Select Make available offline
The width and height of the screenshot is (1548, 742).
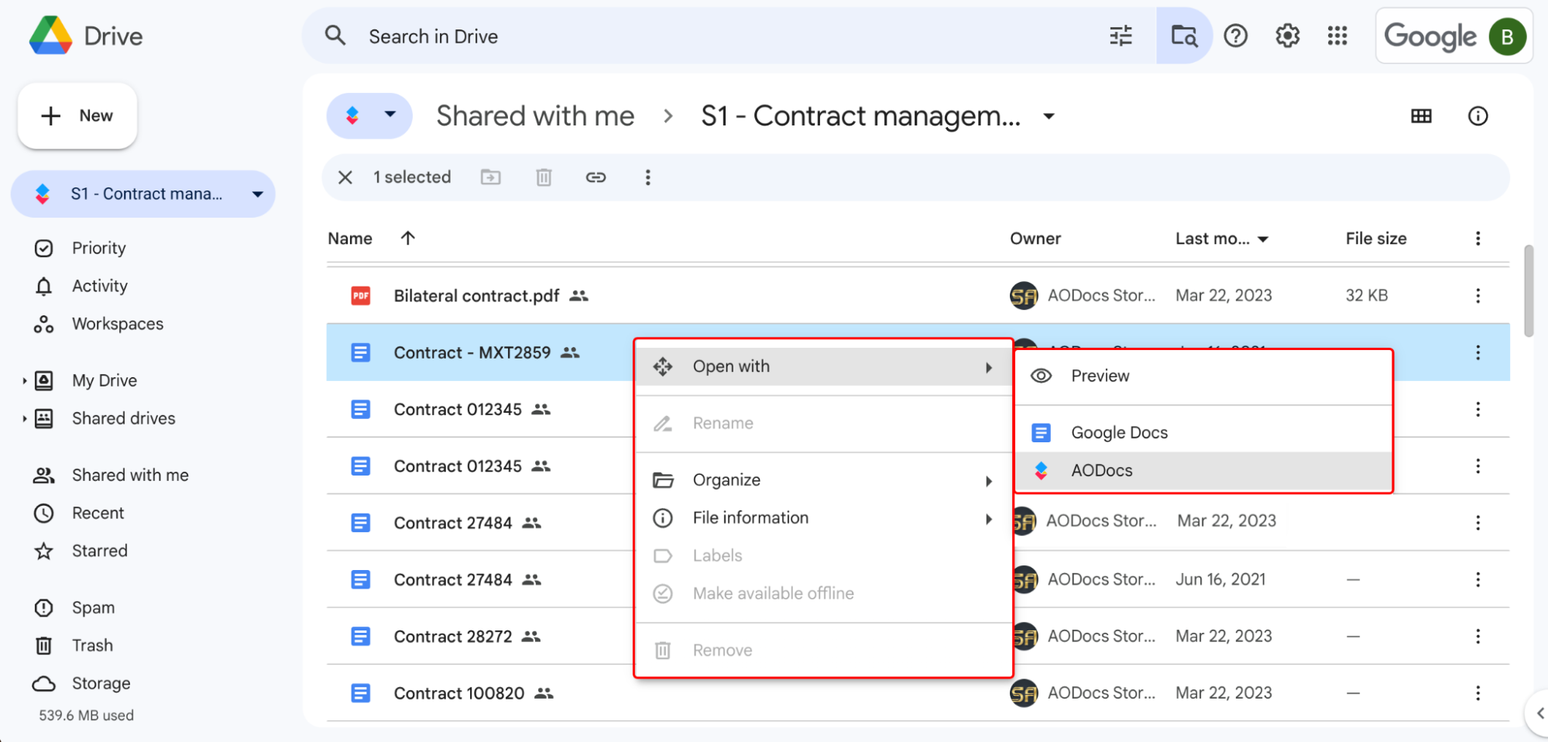[824, 593]
